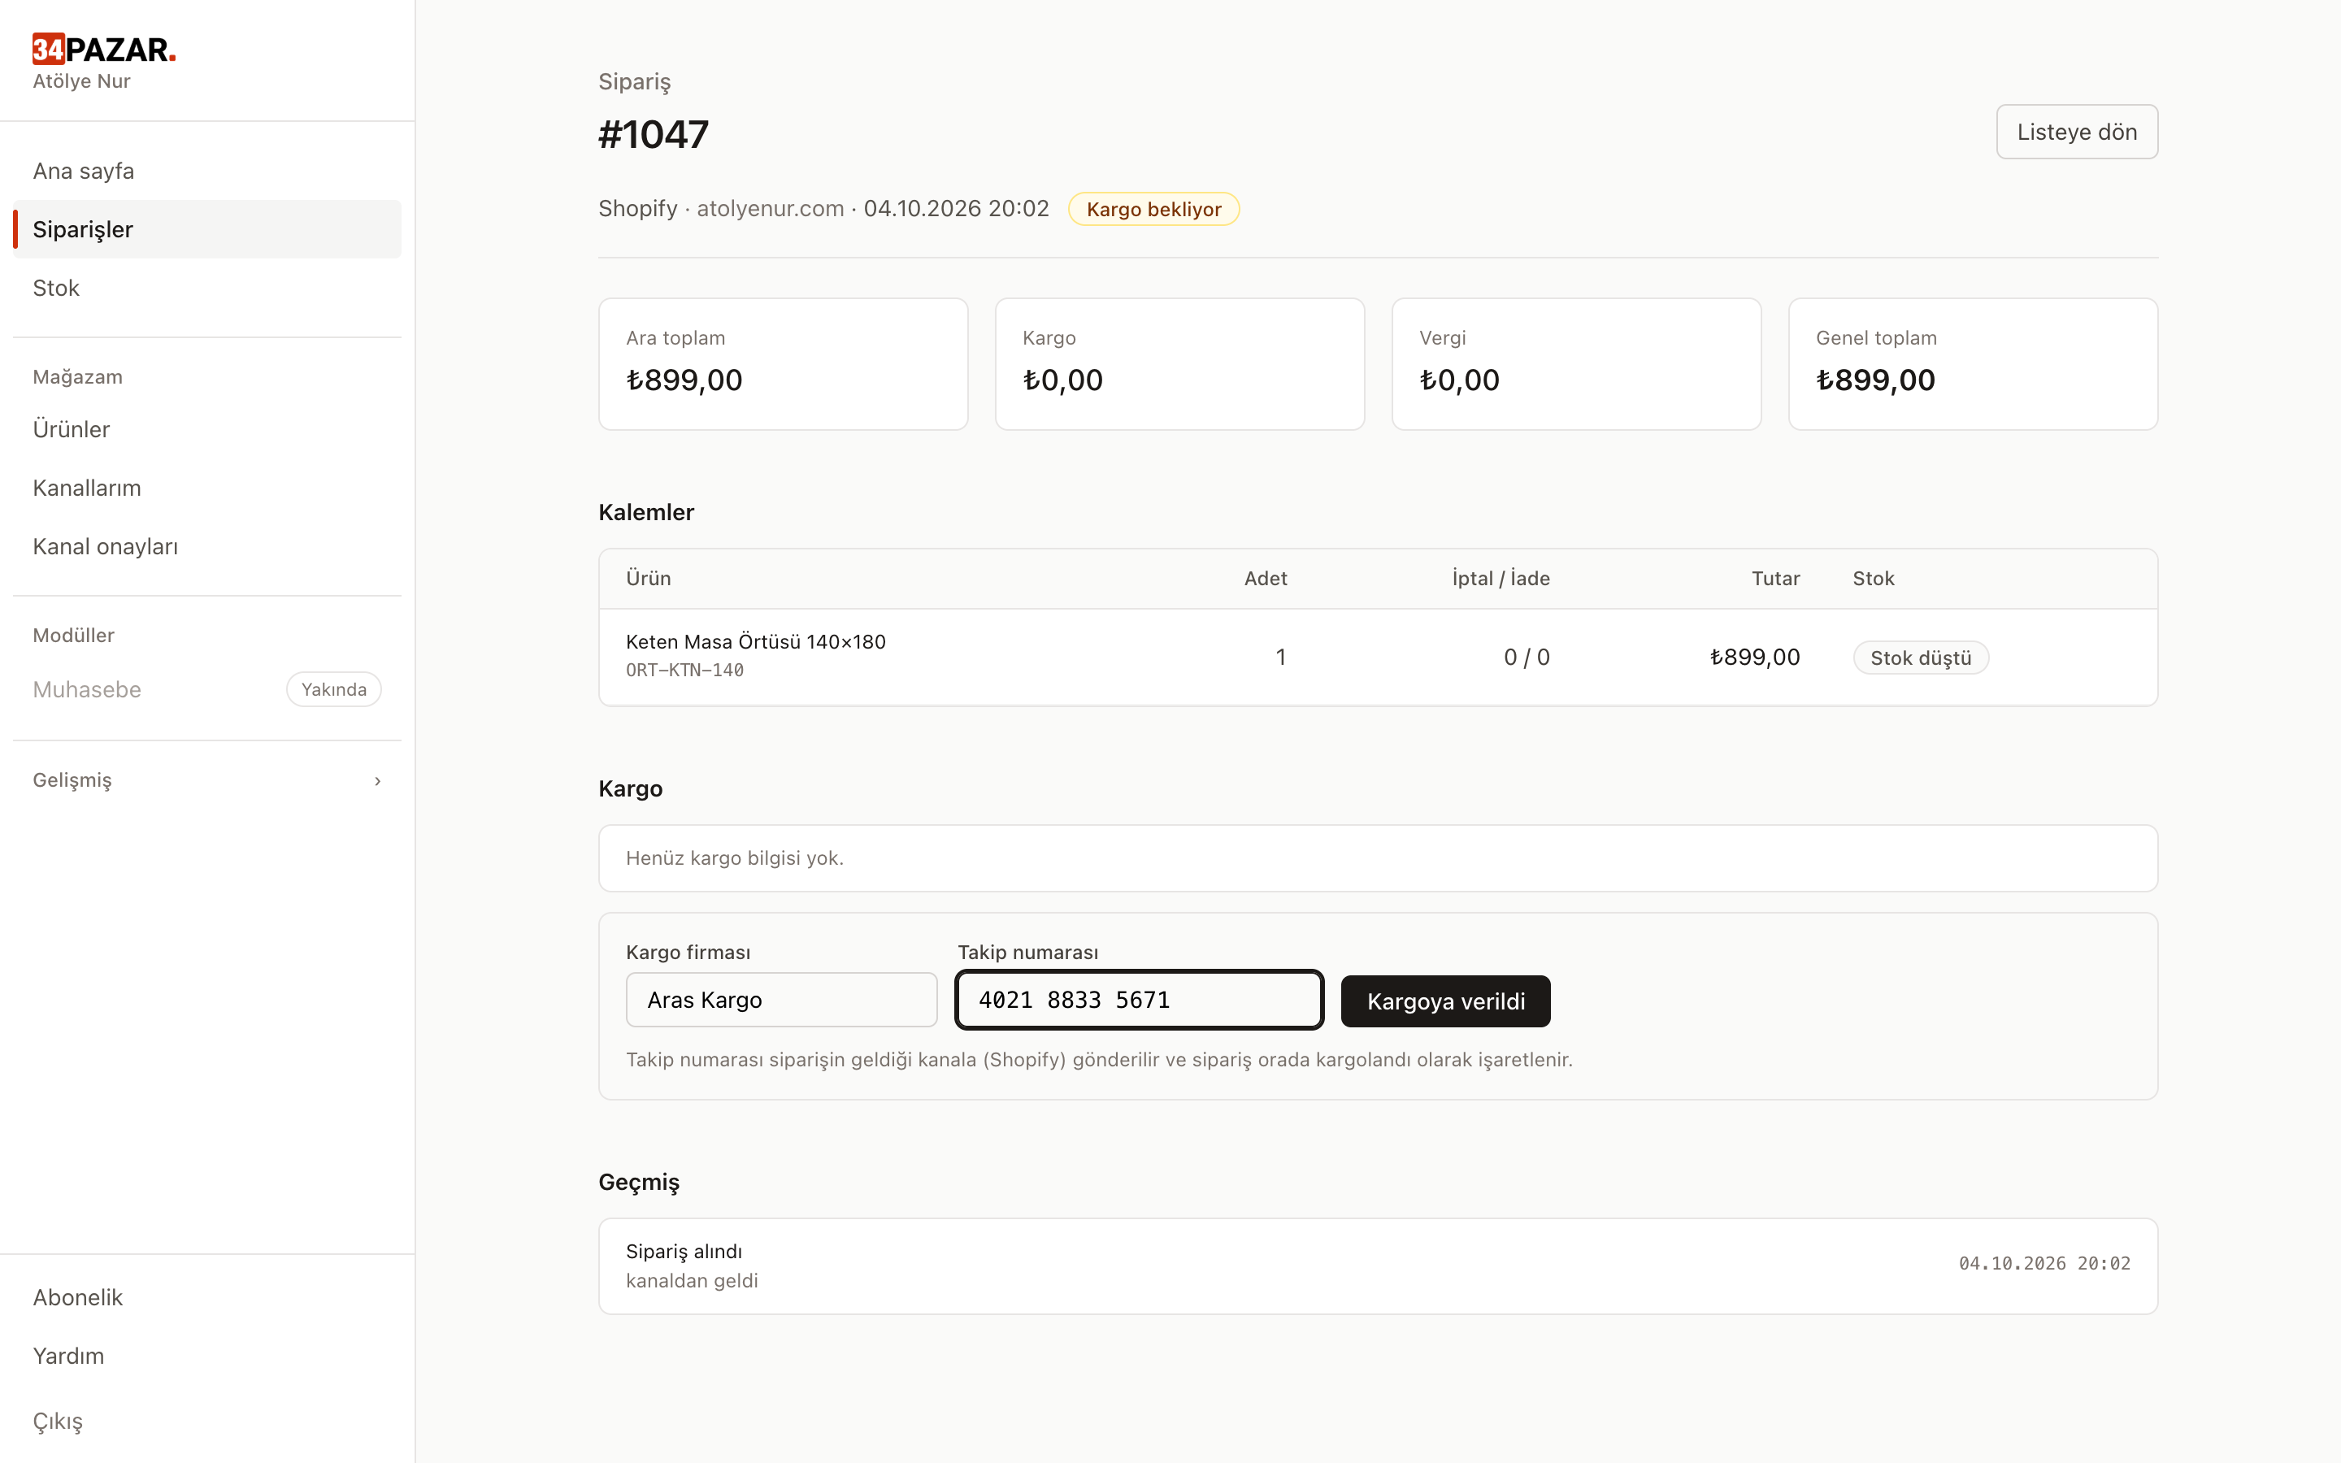Open the Abonelik page

[x=207, y=1297]
